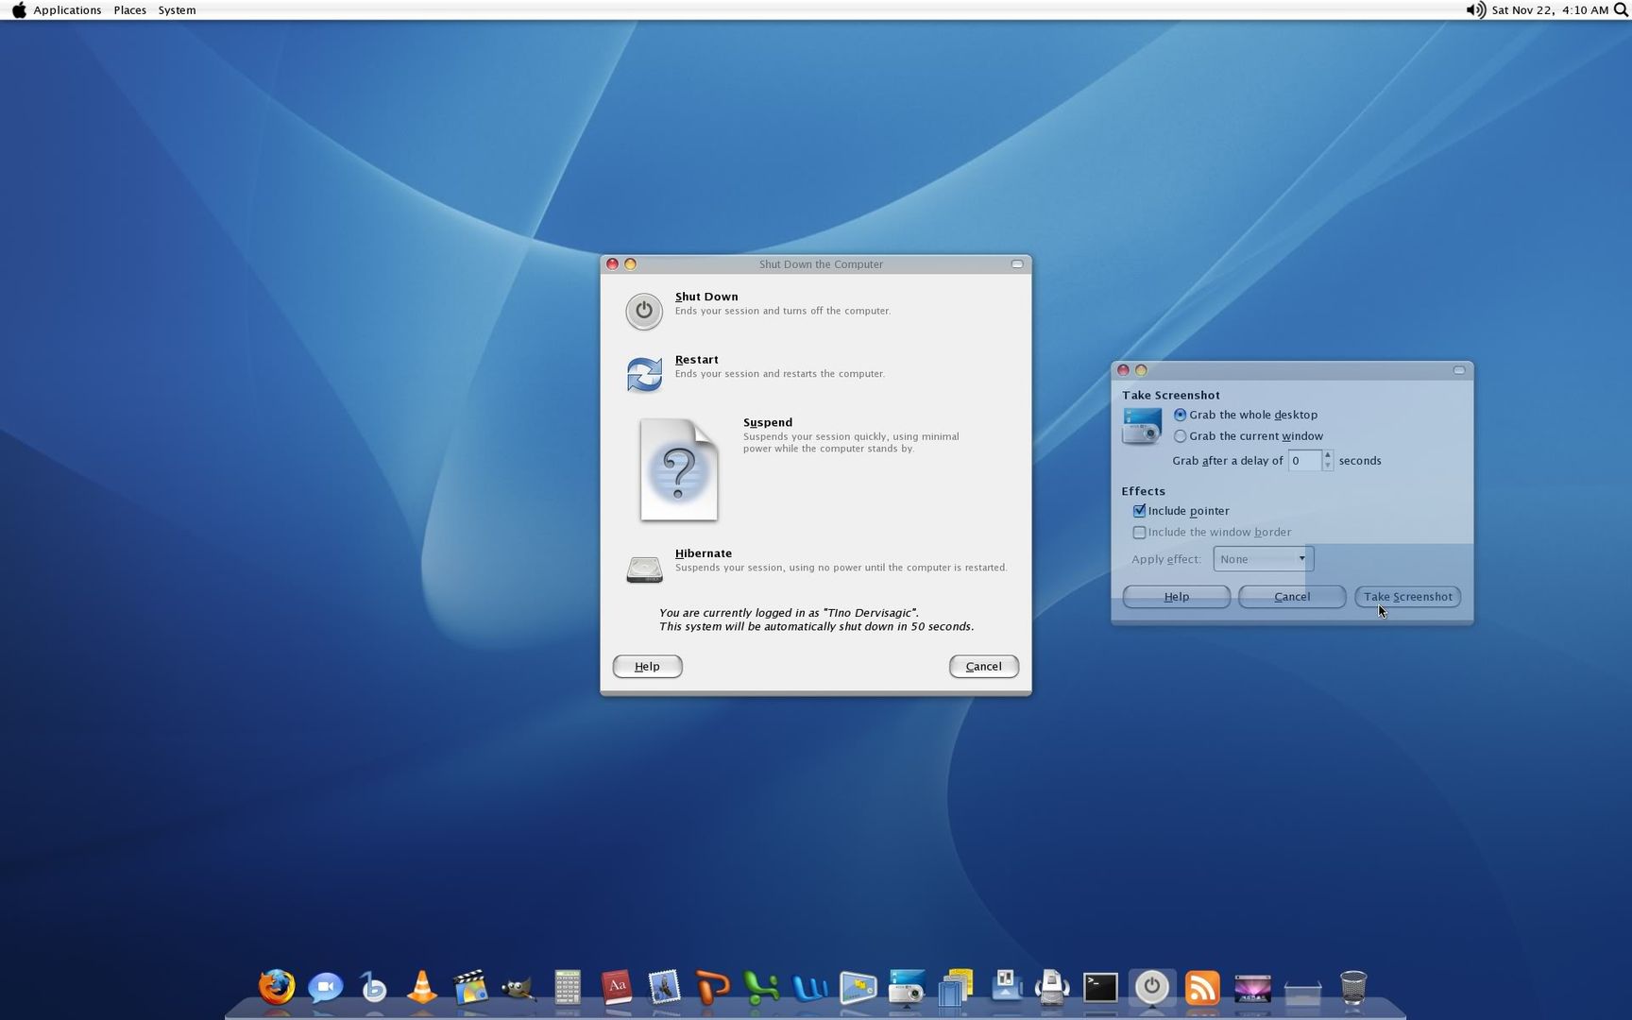The width and height of the screenshot is (1632, 1020).
Task: Click inside the delay seconds field
Action: 1306,460
